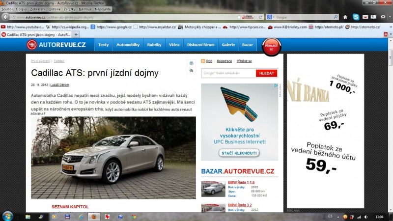Screen dimensions: 393x221
Task: Open the Cadillac breadcrumb link
Action: tap(59, 61)
